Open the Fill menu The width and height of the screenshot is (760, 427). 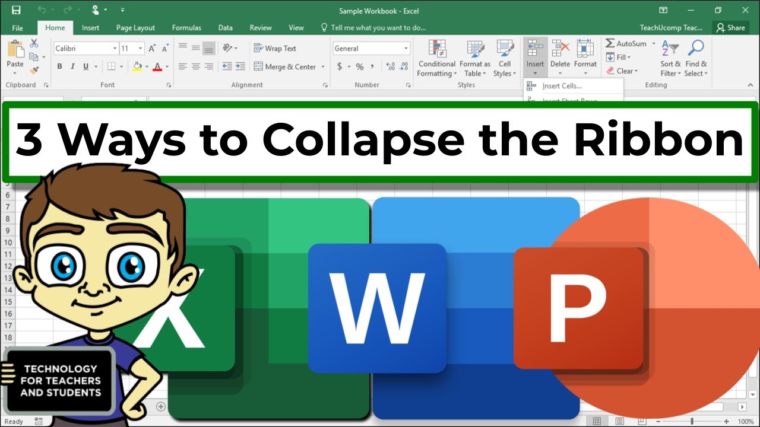pos(618,58)
